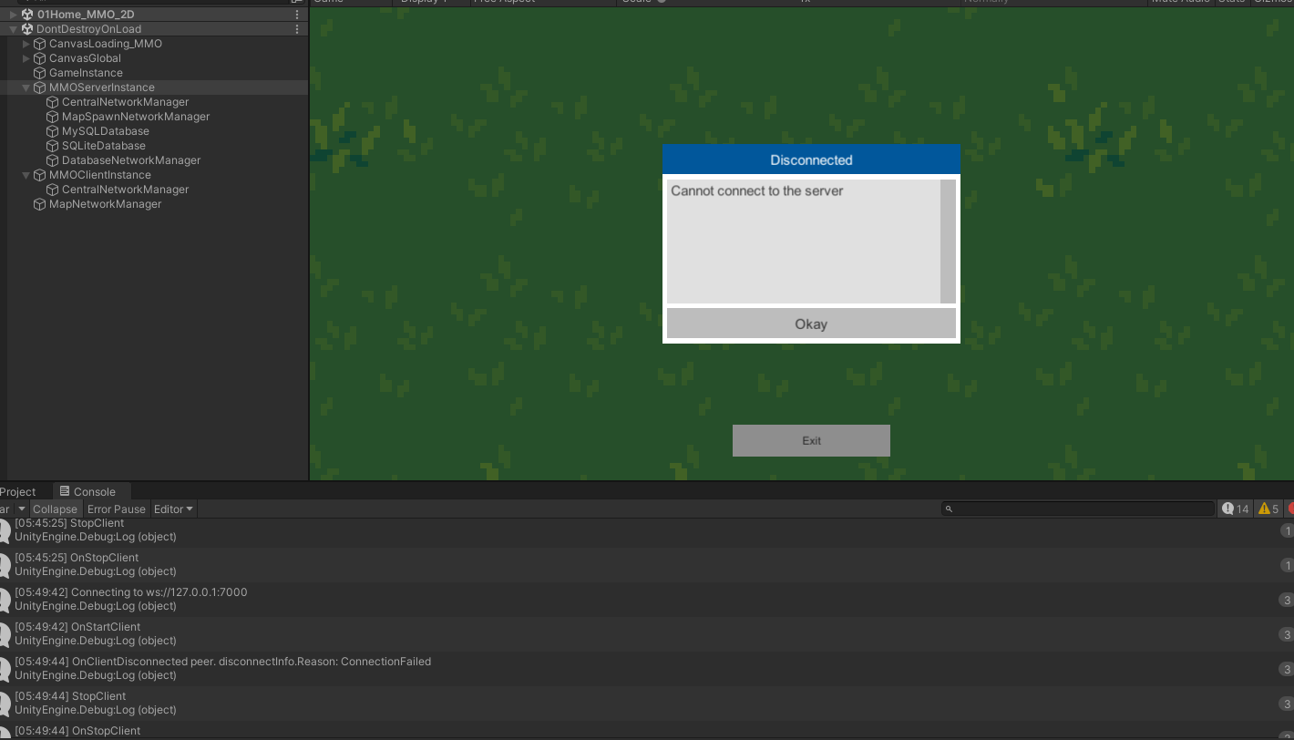Click the SQLiteDatabase prefab icon
Viewport: 1294px width, 740px height.
click(52, 145)
